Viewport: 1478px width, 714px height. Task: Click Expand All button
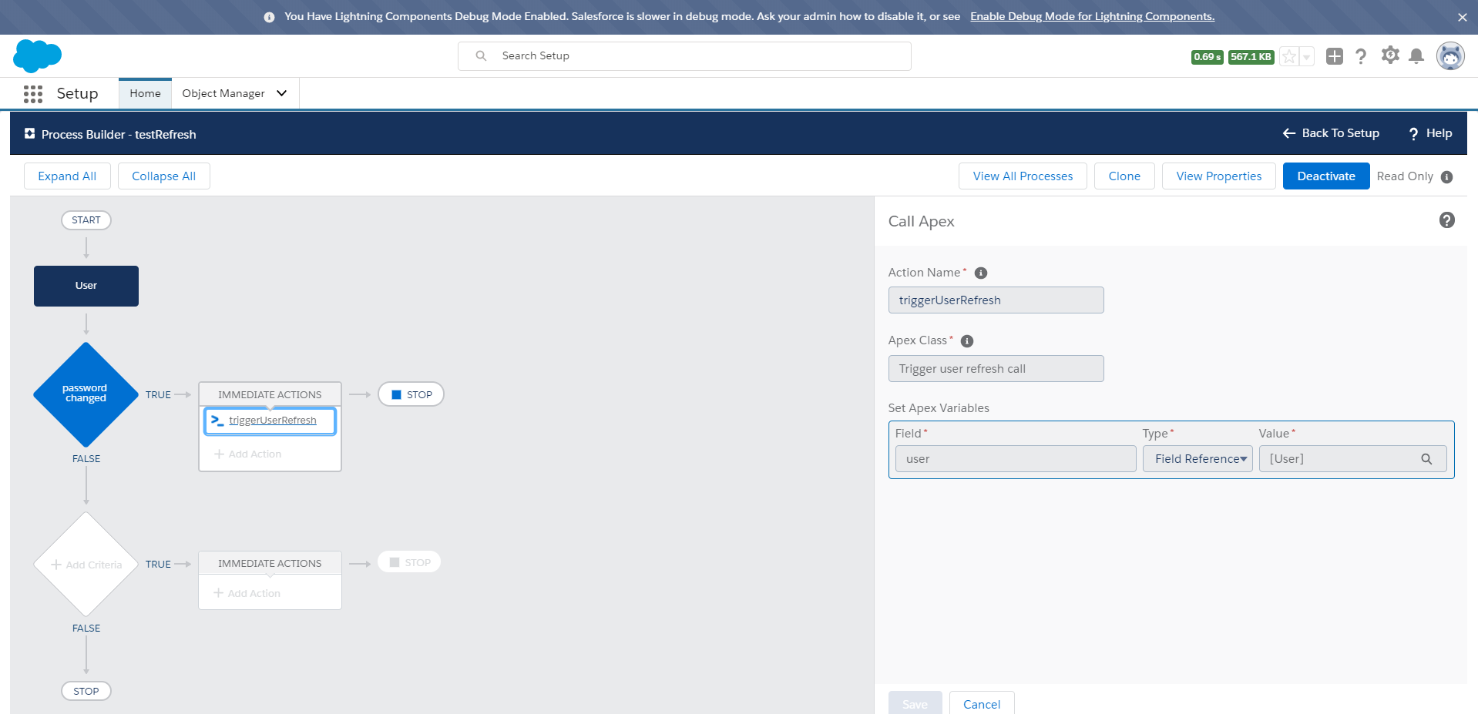click(x=67, y=176)
